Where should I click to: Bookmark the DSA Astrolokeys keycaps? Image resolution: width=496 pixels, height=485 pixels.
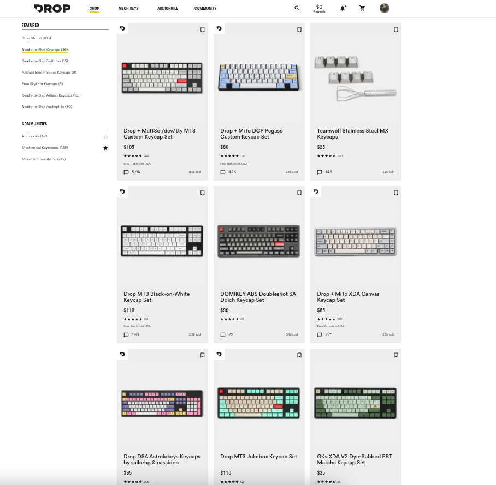click(x=203, y=355)
